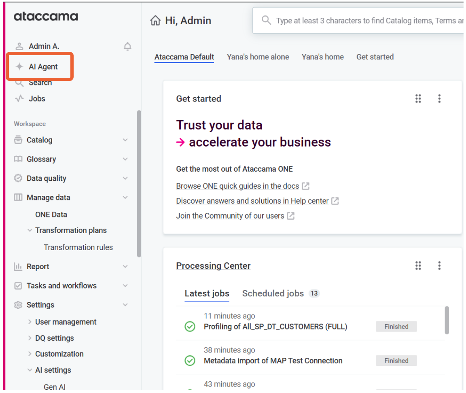This screenshot has width=466, height=393.
Task: Select the Get started dashboard tab
Action: (375, 57)
